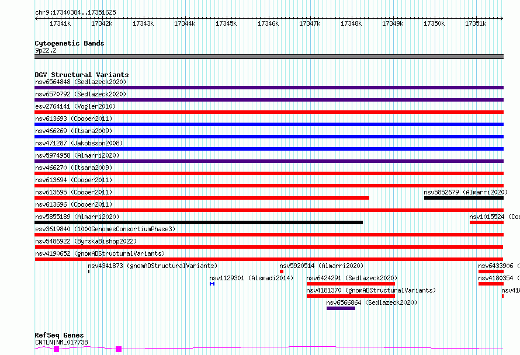
Task: Click the black bar for nsv5855189
Action: click(199, 222)
